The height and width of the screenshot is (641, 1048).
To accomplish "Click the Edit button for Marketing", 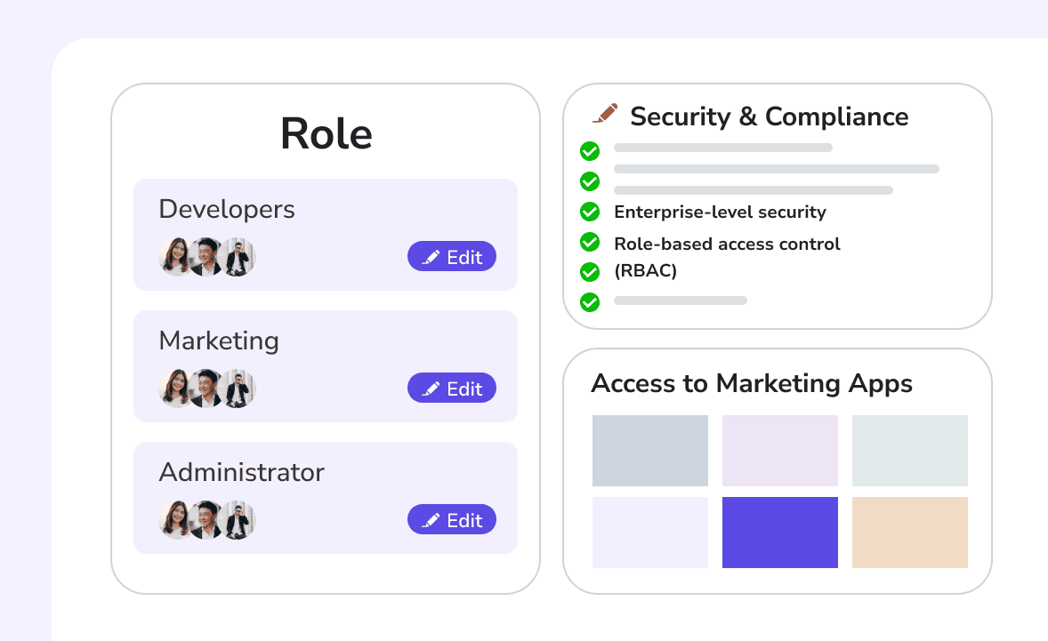I will point(451,388).
